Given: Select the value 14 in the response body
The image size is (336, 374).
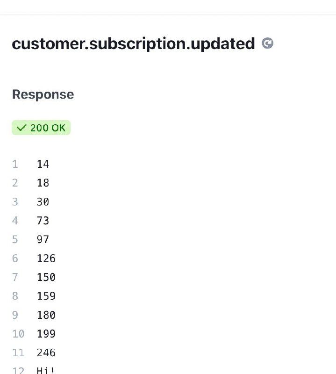Looking at the screenshot, I should [43, 164].
